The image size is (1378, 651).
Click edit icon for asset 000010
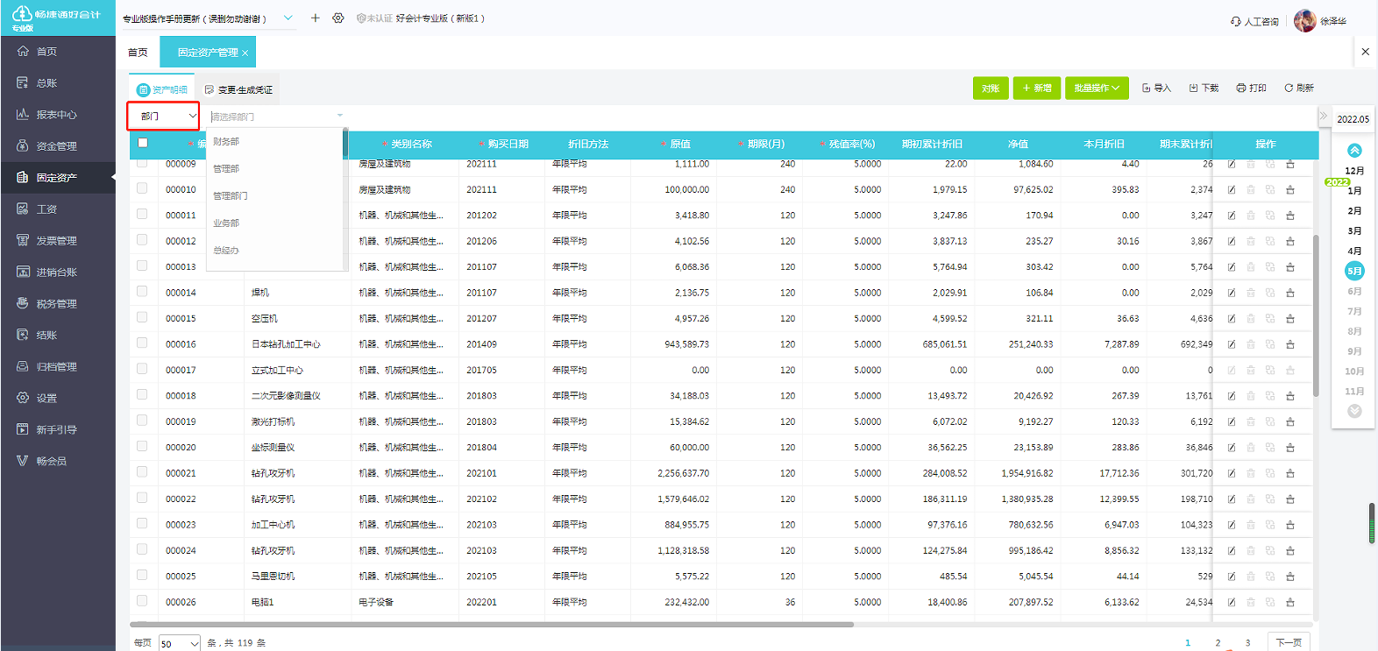click(x=1232, y=190)
